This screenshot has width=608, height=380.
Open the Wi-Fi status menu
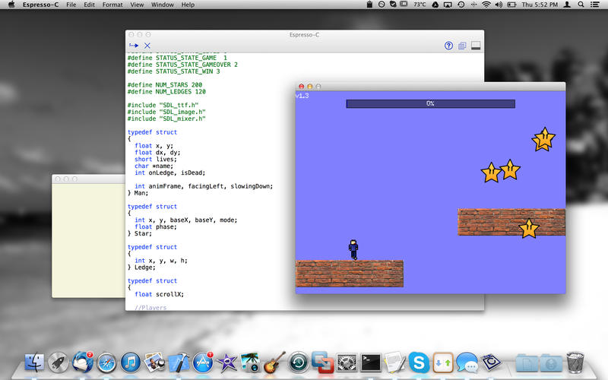[x=486, y=5]
